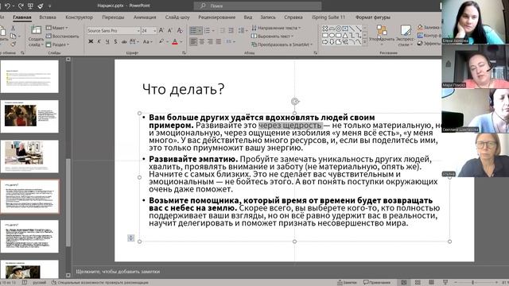
Task: Click the Cut scissors icon
Action: [13, 29]
